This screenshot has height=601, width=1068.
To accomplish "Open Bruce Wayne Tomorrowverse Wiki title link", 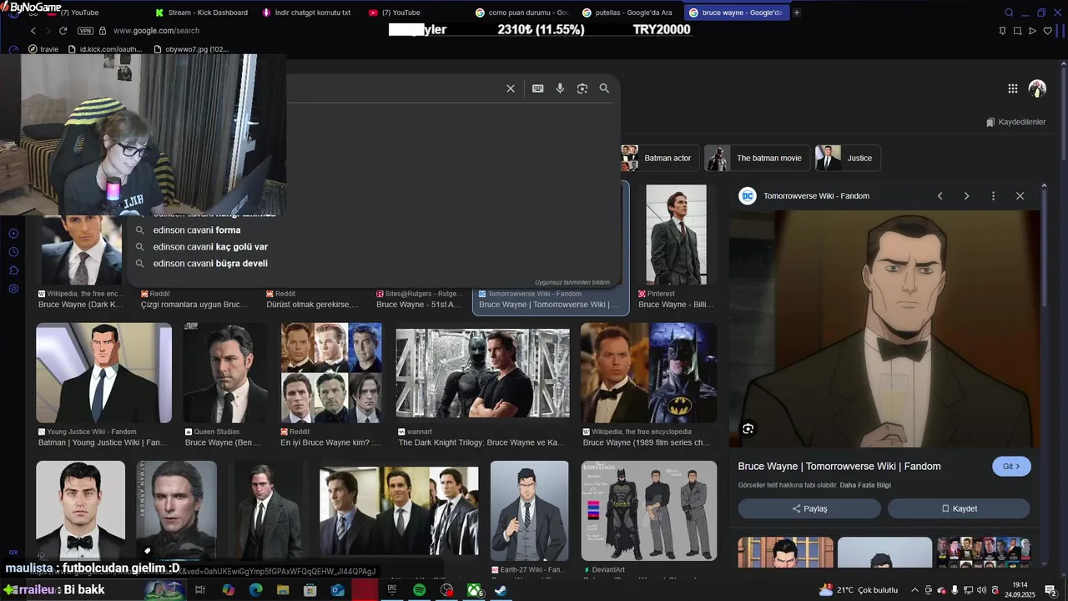I will (x=839, y=466).
